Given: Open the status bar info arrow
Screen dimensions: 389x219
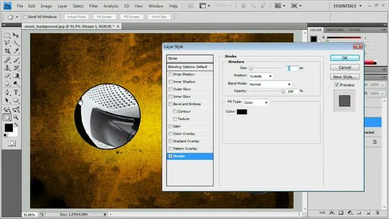Looking at the screenshot, I should pos(105,214).
